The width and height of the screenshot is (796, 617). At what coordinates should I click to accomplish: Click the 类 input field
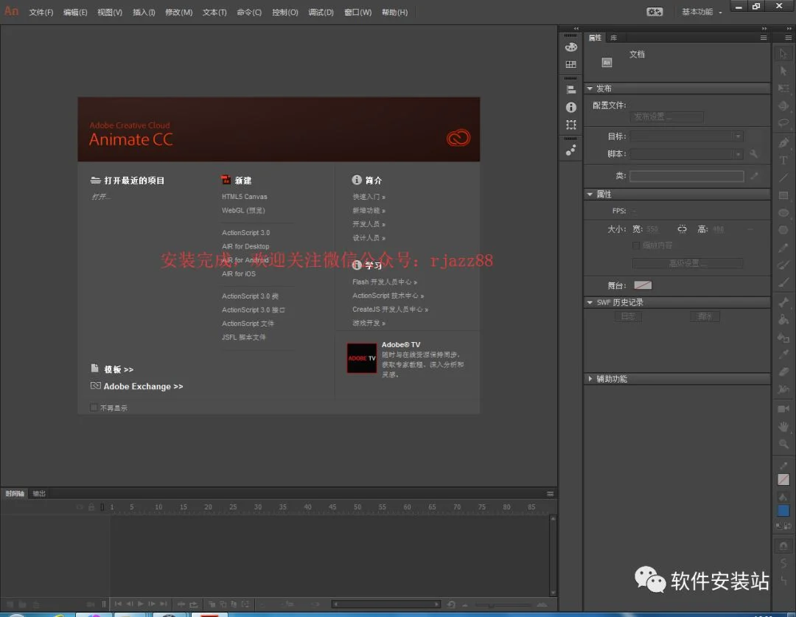[x=687, y=175]
